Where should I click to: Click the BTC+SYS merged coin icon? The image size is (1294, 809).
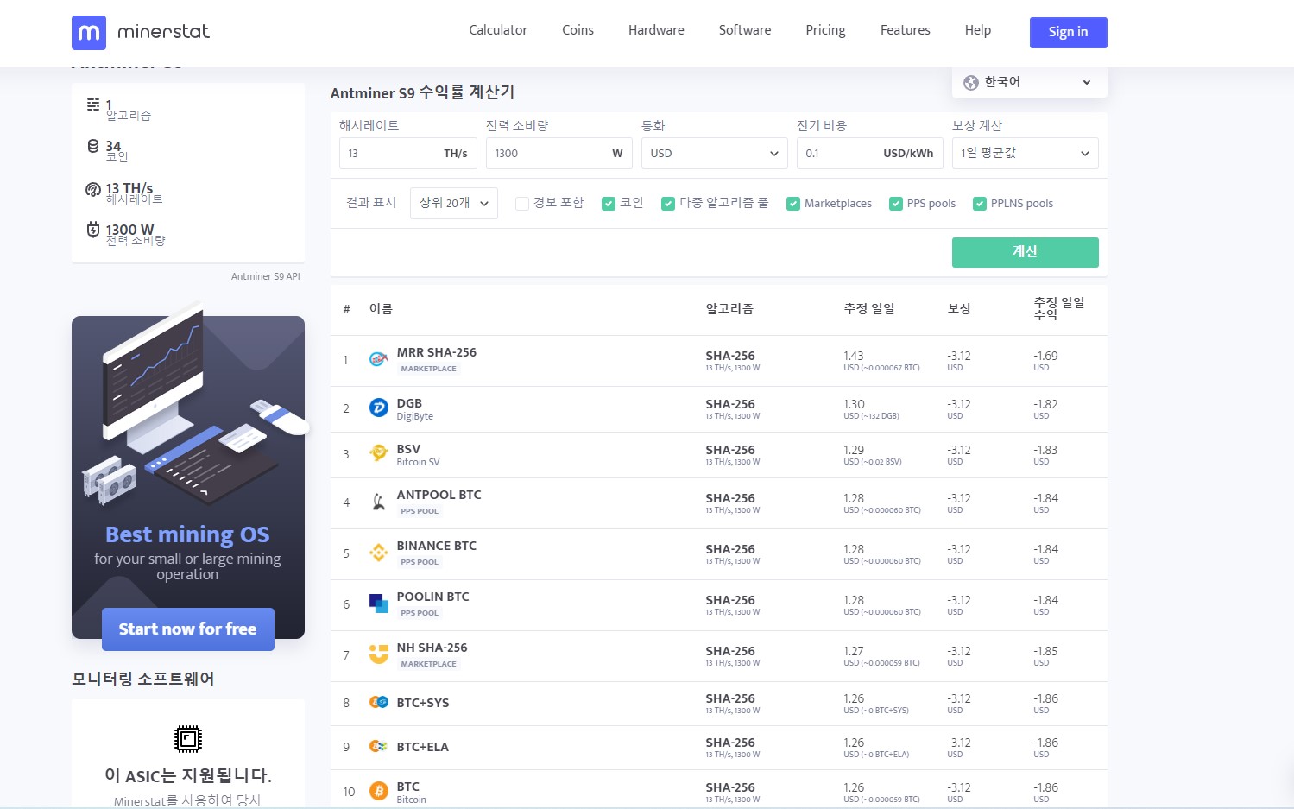coord(378,702)
